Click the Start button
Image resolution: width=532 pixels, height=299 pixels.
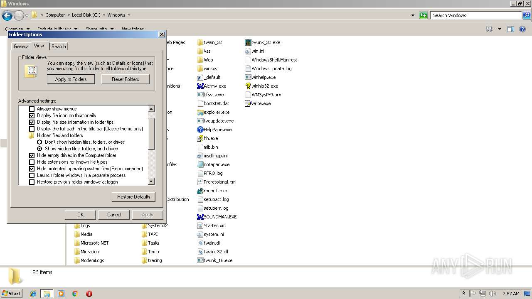[12, 294]
